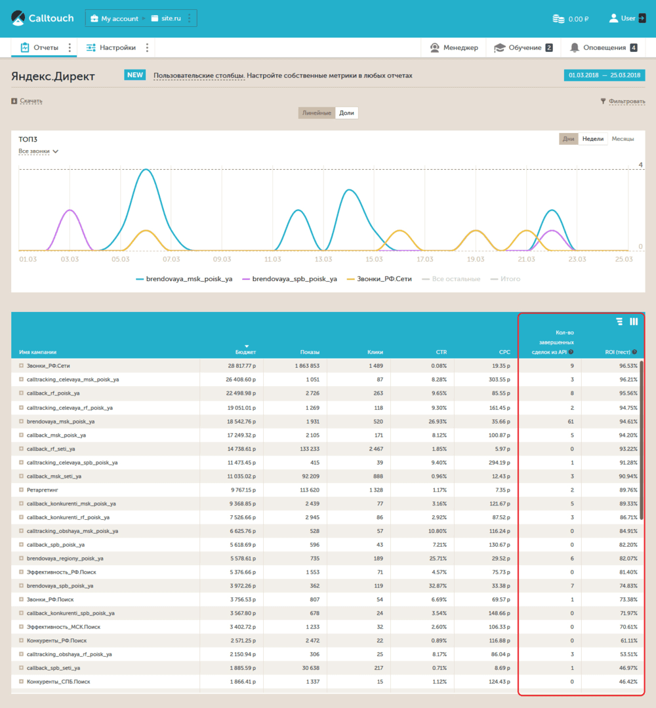
Task: Open the three-dot menu next to Отчеты
Action: coord(70,47)
